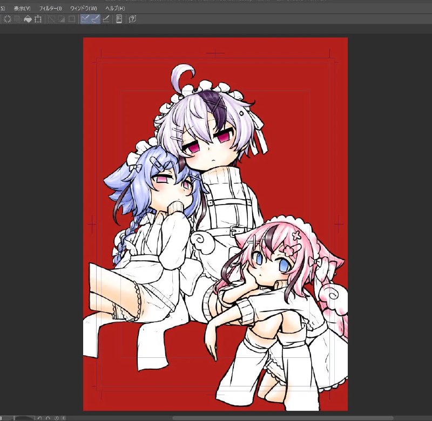
Task: Toggle Snap to Ruler
Action: click(x=85, y=19)
